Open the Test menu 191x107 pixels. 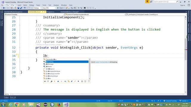pos(50,5)
